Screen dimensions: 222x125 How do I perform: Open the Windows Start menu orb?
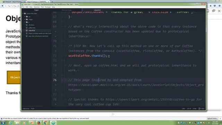3,123
